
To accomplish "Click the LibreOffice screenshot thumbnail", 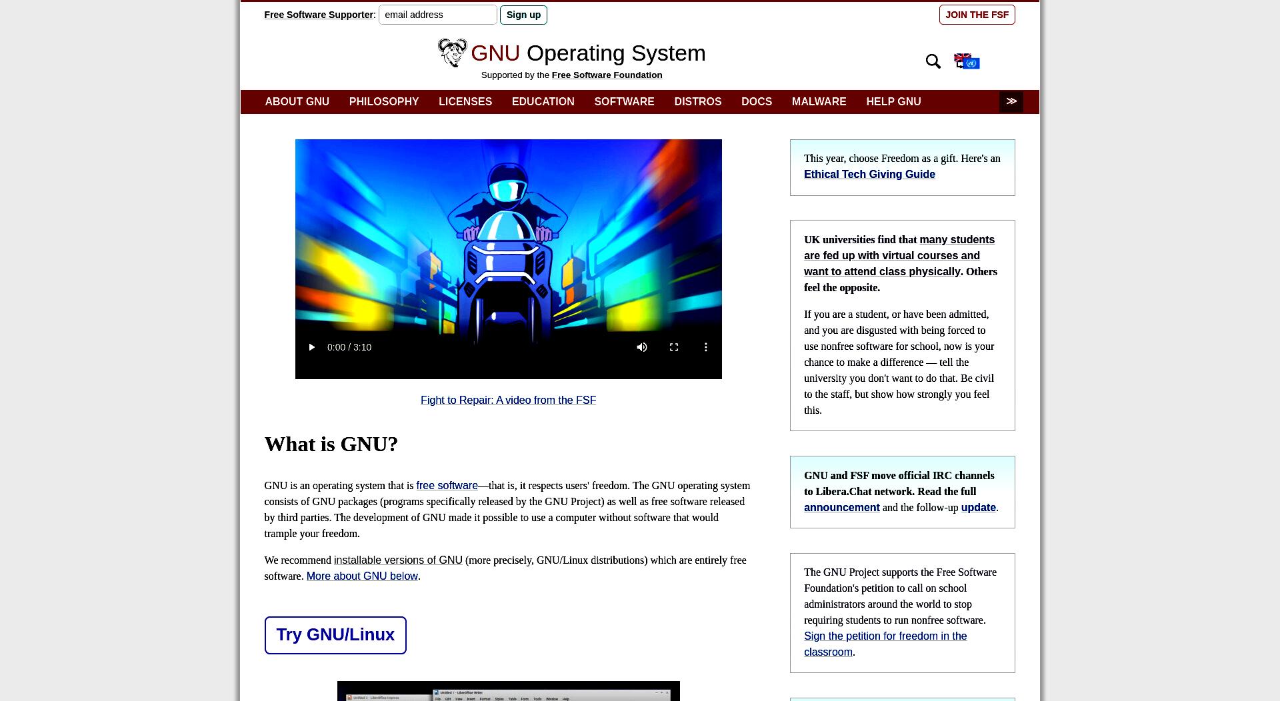I will tap(508, 691).
